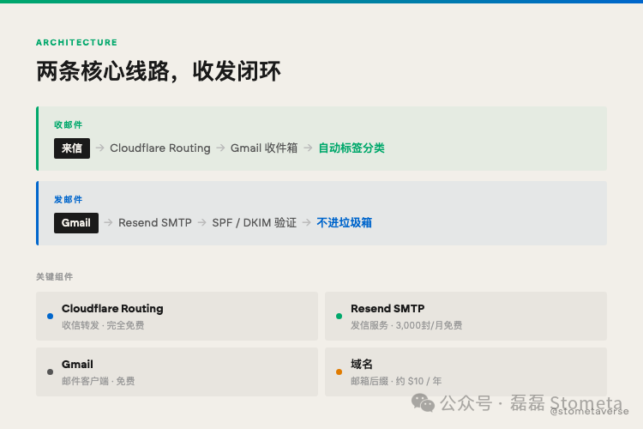
Task: Open the Resend SMTP component card
Action: (466, 316)
